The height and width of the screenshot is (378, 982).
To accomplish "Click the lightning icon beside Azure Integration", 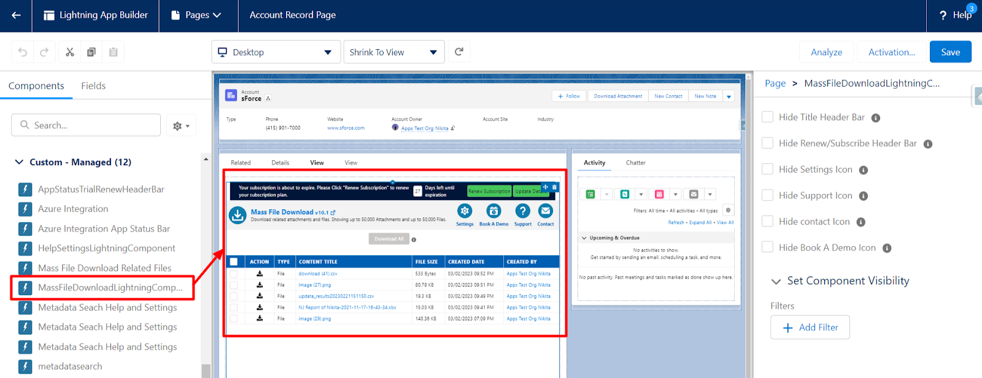I will 25,209.
